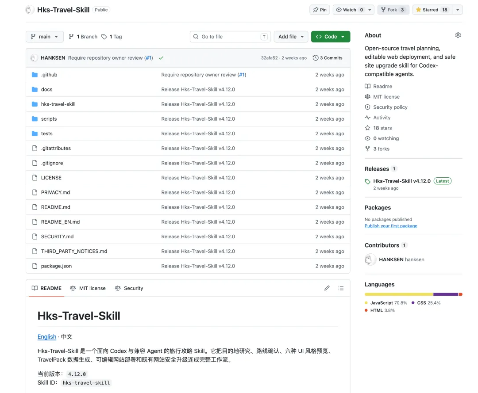Click the eye icon next to 0 watching
The image size is (478, 393).
coord(368,138)
